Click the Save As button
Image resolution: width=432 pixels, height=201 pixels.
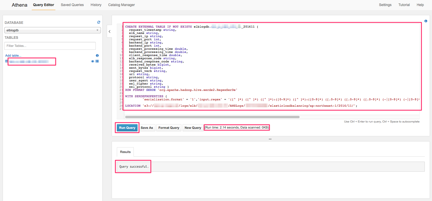coord(147,127)
